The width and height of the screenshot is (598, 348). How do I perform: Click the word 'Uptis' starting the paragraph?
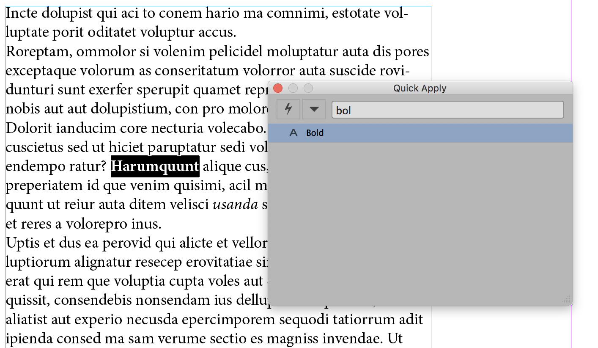[23, 243]
